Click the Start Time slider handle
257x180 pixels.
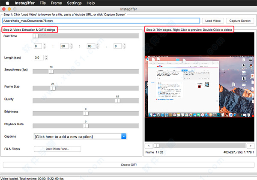click(x=36, y=36)
